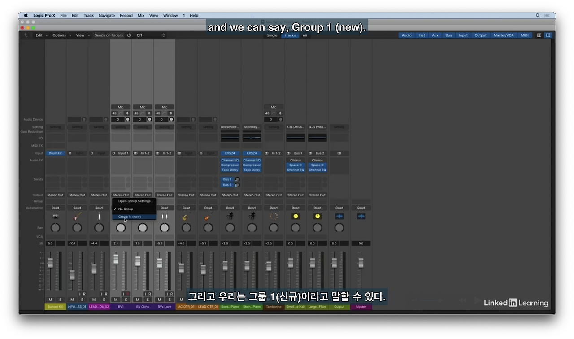Open the mixer Options dropdown
The image size is (574, 339).
point(61,35)
